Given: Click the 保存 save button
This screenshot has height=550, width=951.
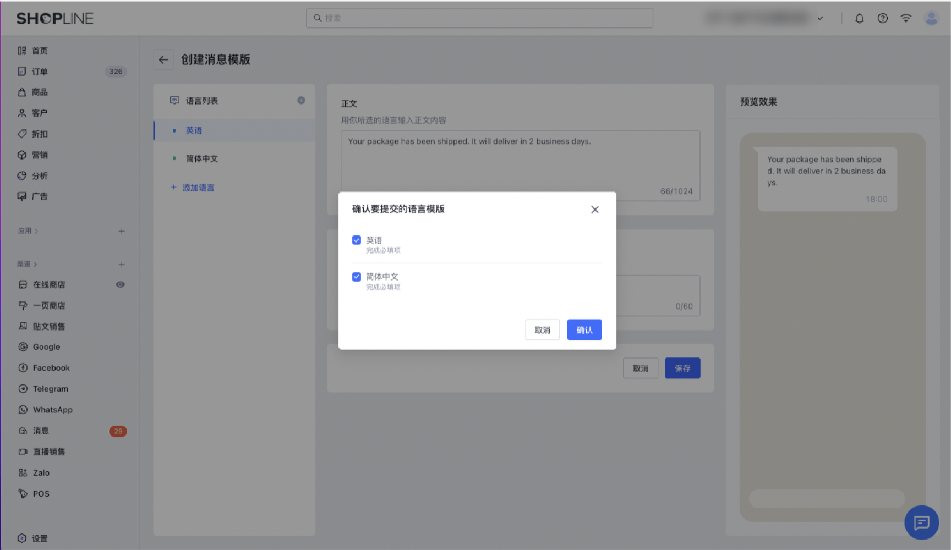Looking at the screenshot, I should coord(682,368).
